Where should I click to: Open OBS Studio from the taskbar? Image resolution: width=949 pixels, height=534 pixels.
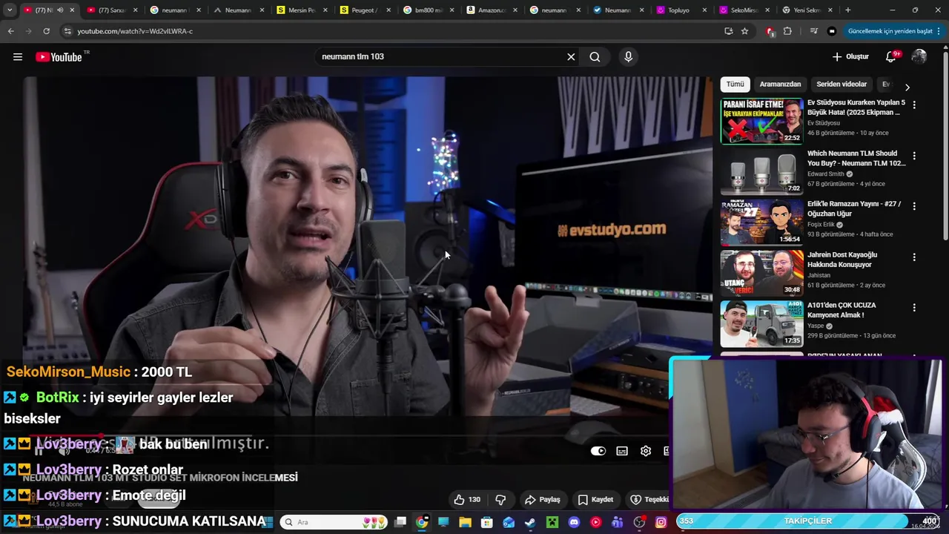(639, 522)
